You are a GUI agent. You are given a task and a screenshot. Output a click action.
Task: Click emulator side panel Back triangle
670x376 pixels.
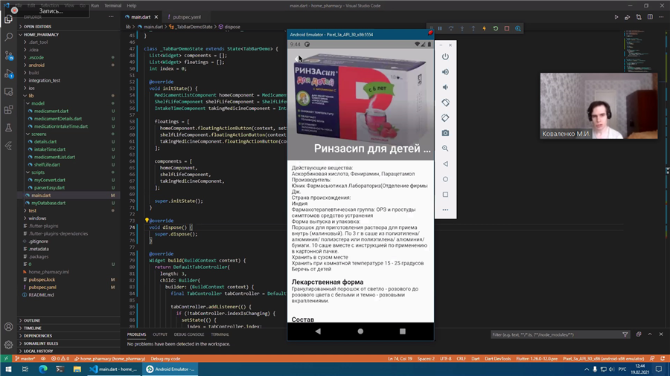(445, 163)
